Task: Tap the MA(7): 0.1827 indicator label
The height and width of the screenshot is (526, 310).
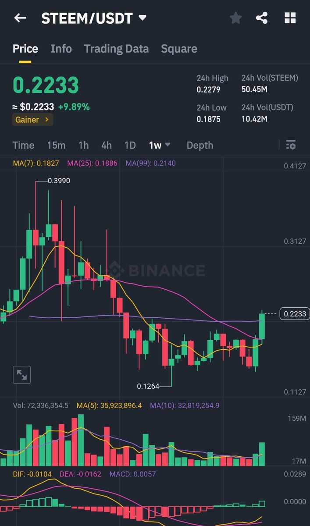Action: pos(36,163)
